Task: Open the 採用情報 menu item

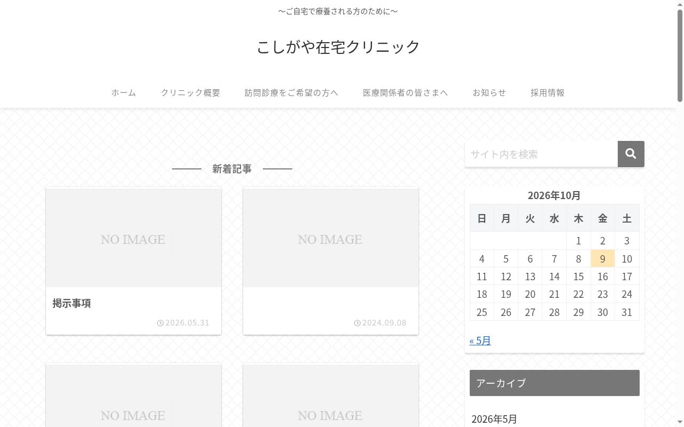Action: [x=548, y=92]
